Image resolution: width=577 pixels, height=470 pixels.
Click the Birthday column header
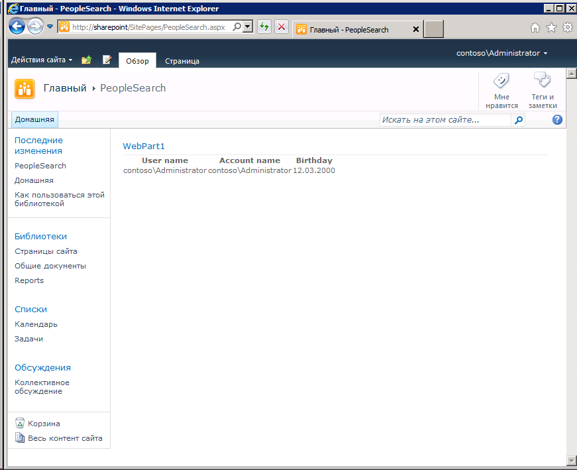(x=314, y=160)
